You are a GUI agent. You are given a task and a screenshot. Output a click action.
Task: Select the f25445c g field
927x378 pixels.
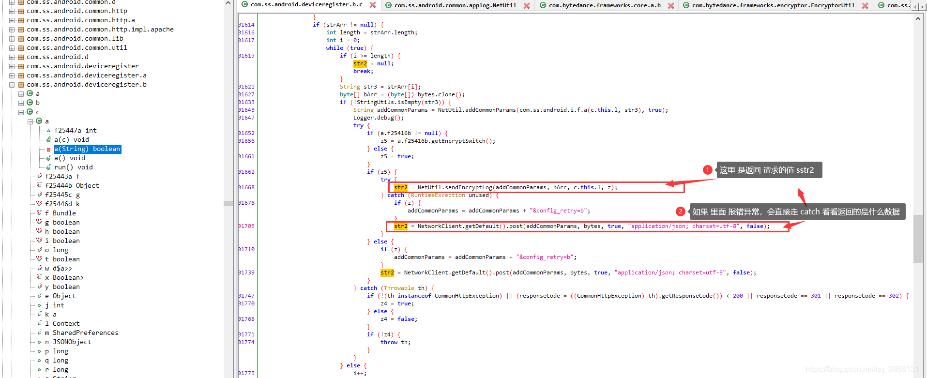(x=62, y=195)
